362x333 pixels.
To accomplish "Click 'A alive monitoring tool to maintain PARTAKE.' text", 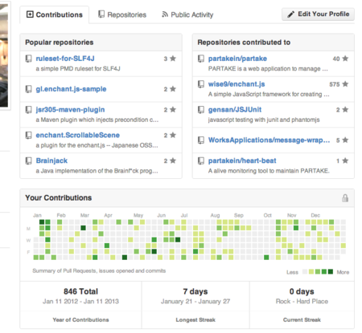I will [269, 171].
